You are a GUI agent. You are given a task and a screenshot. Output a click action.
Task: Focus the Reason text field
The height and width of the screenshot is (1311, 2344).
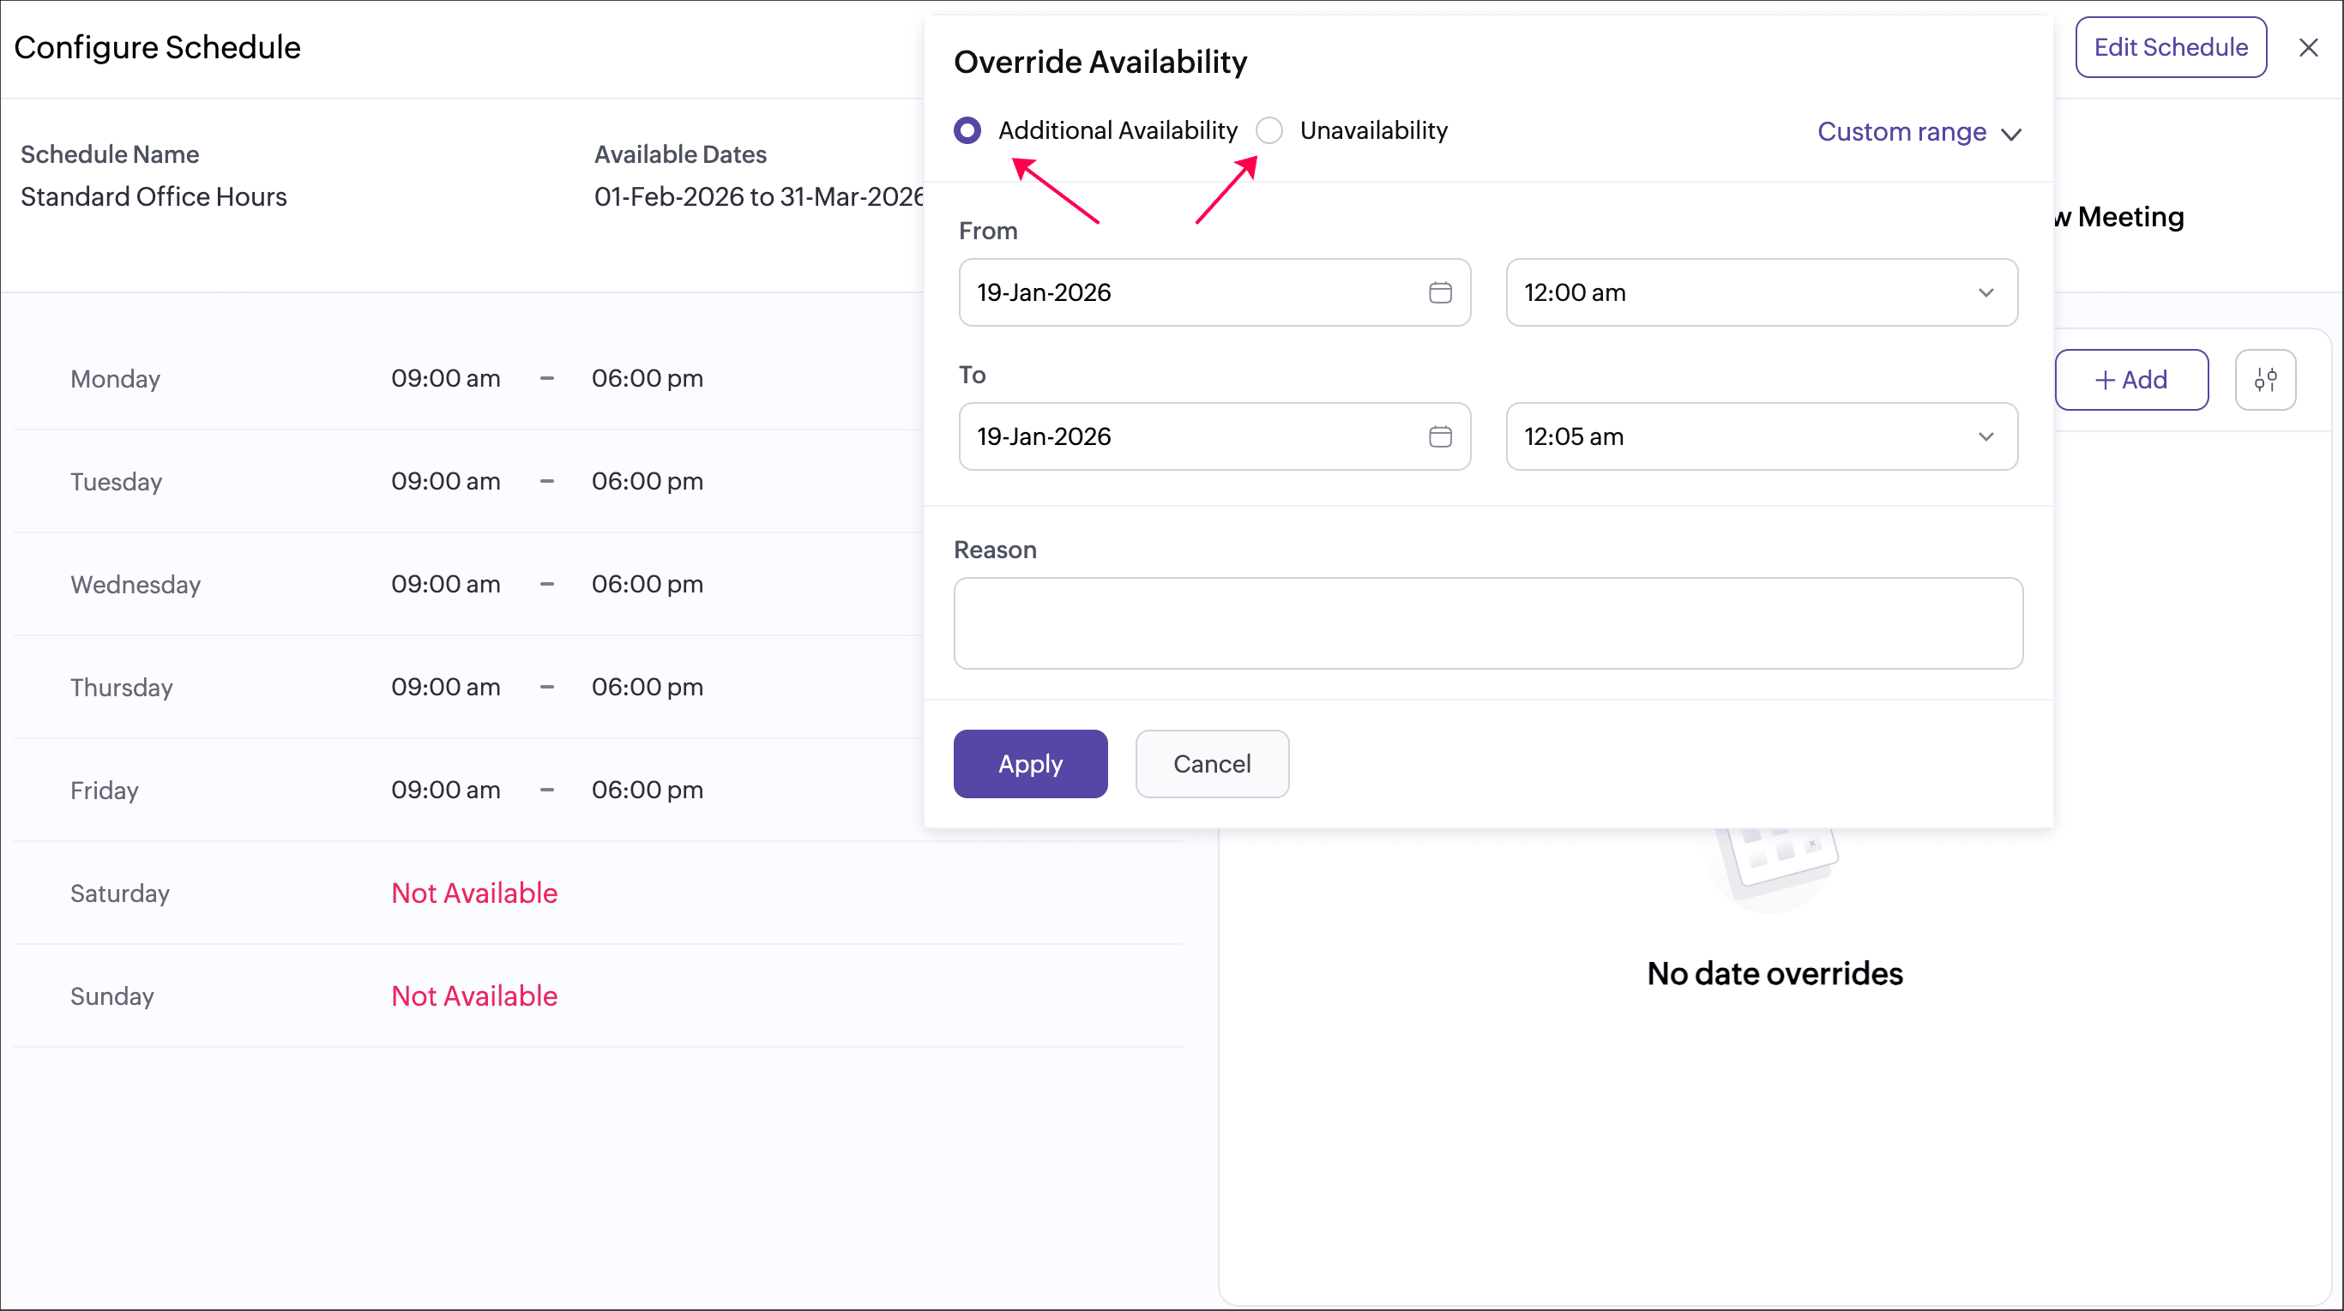coord(1487,623)
